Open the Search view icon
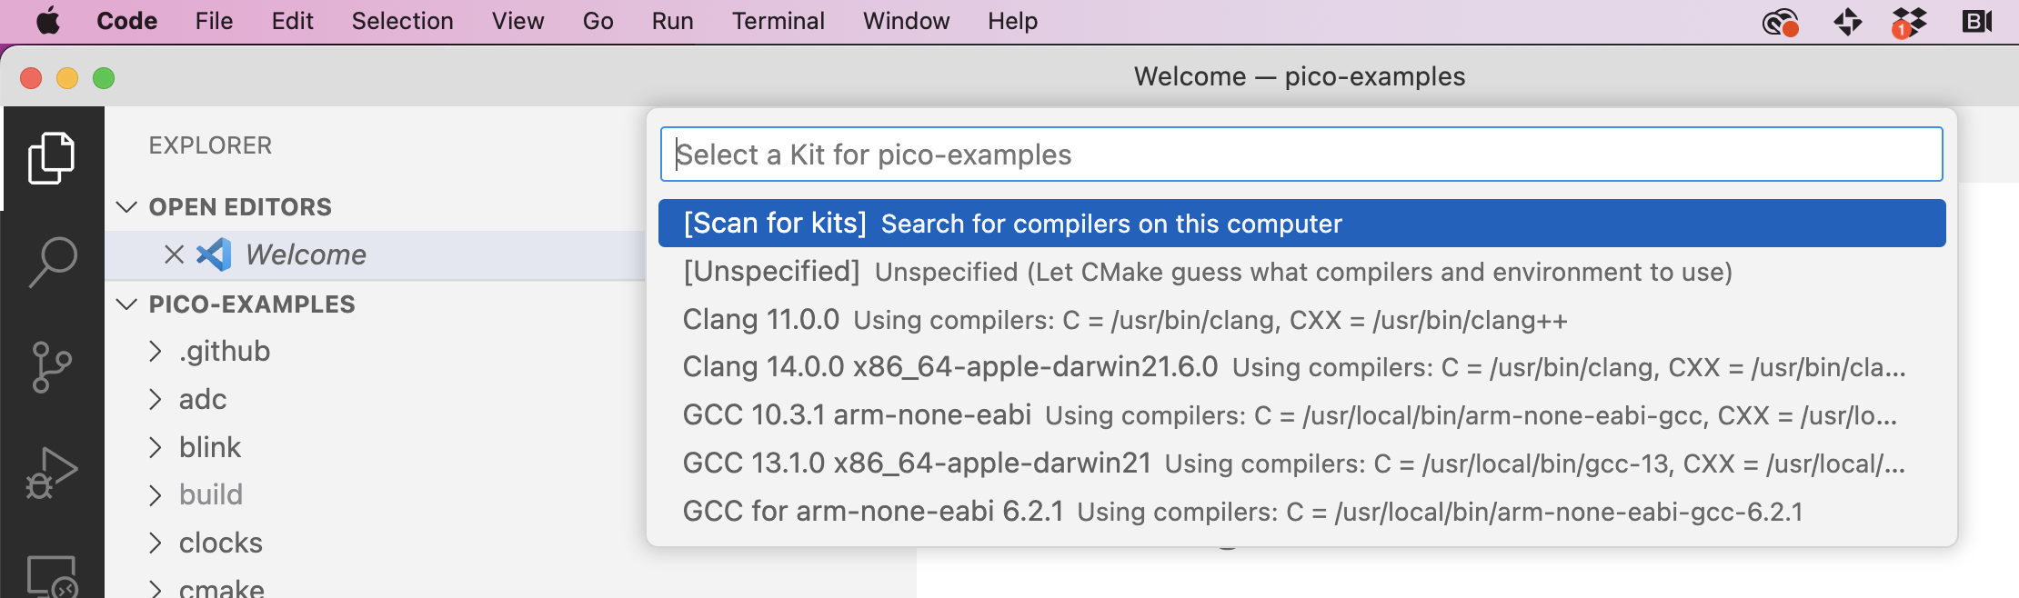This screenshot has height=598, width=2019. click(x=52, y=262)
